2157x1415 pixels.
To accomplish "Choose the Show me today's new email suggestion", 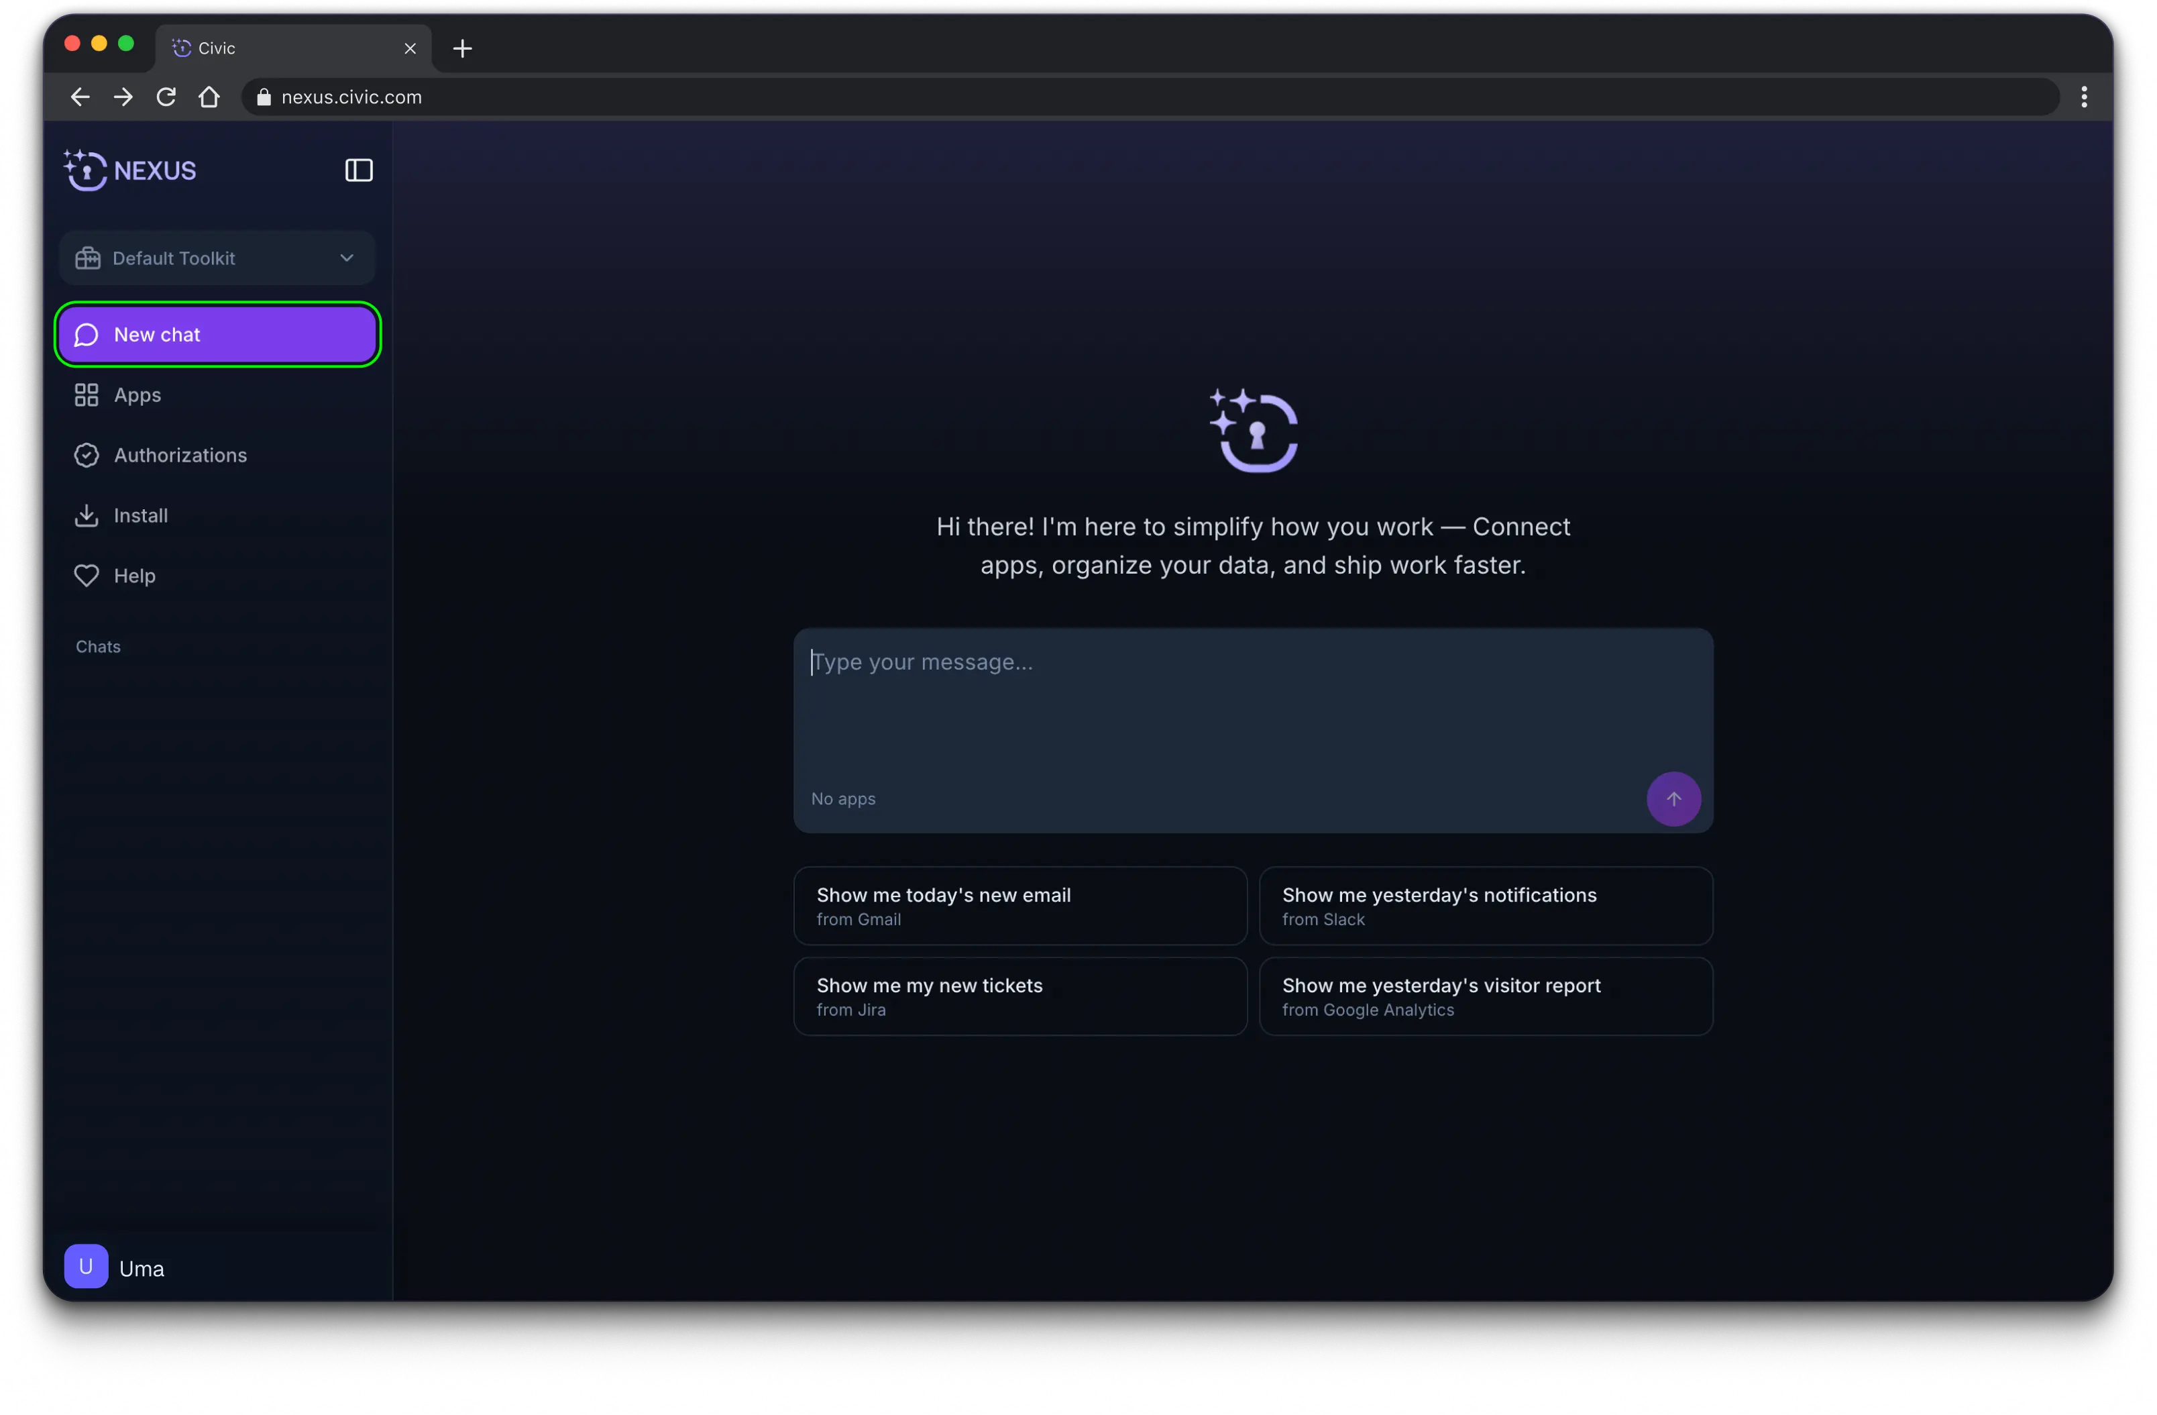I will click(1019, 906).
